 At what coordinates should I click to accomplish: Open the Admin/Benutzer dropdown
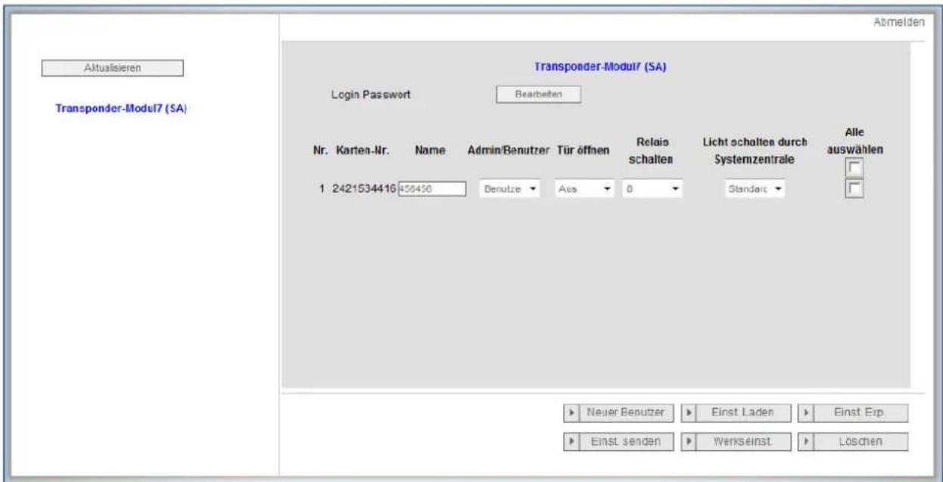pyautogui.click(x=510, y=189)
